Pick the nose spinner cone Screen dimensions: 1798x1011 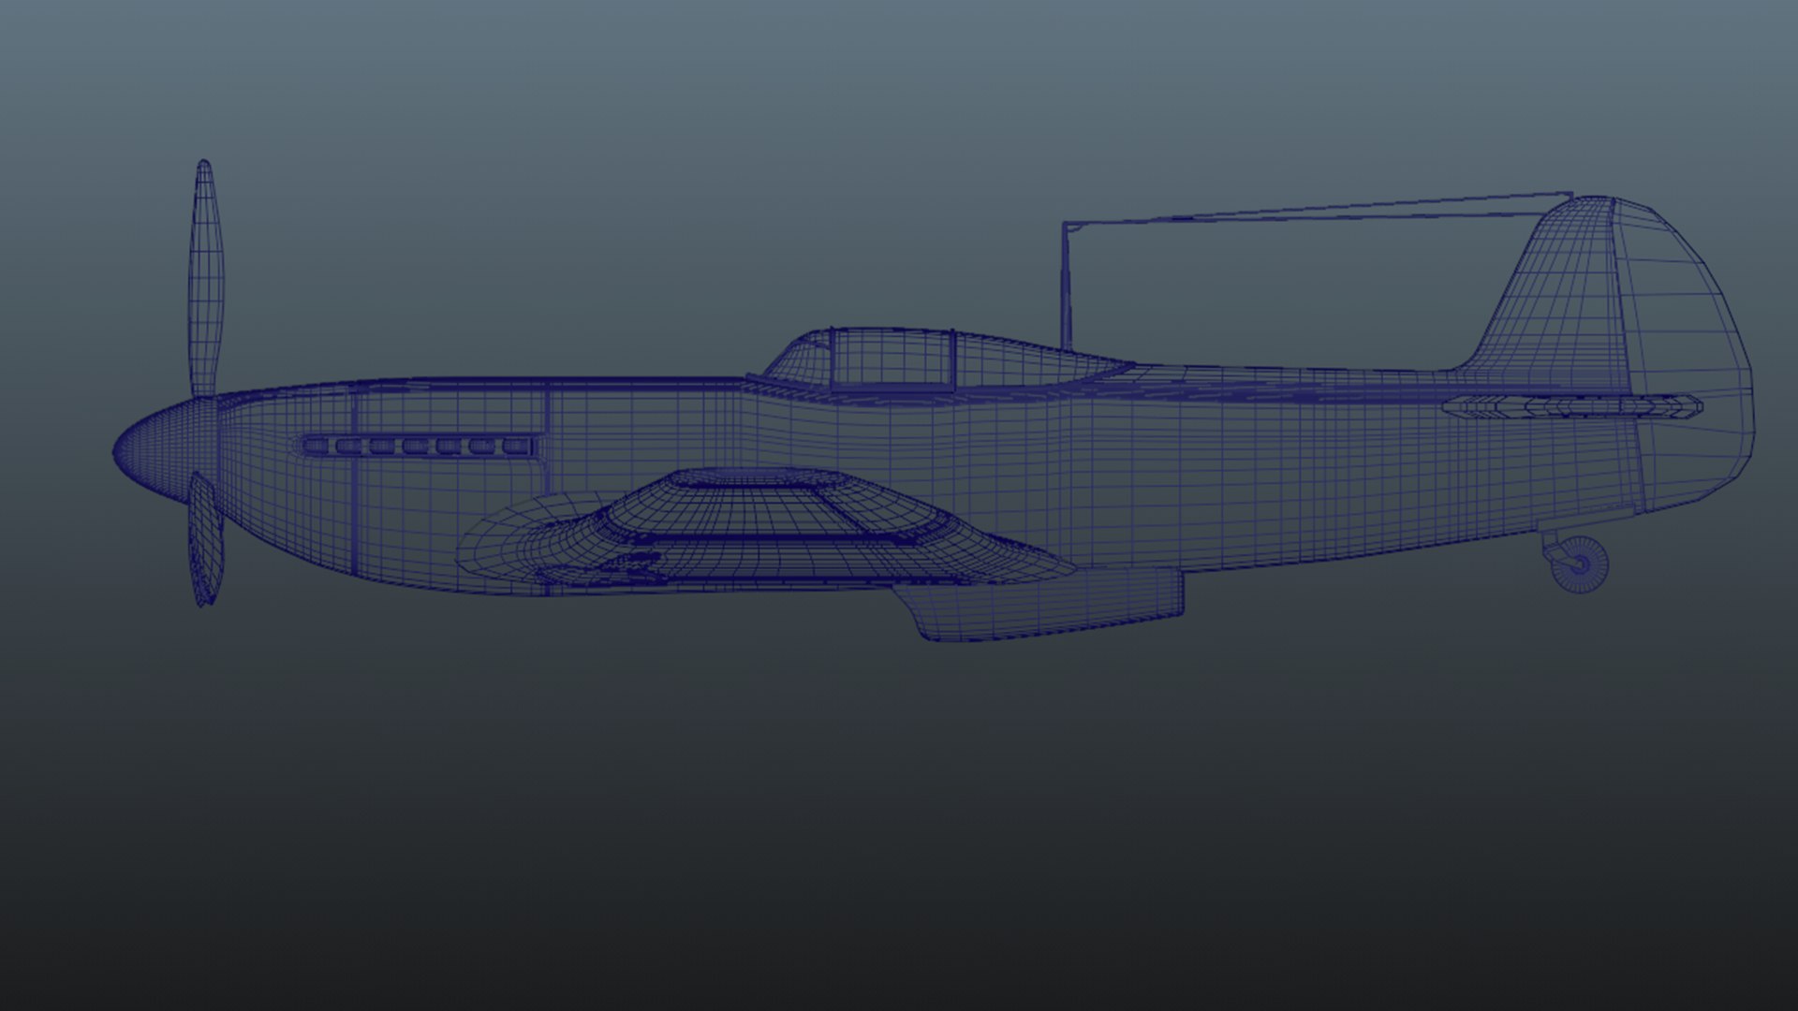166,451
